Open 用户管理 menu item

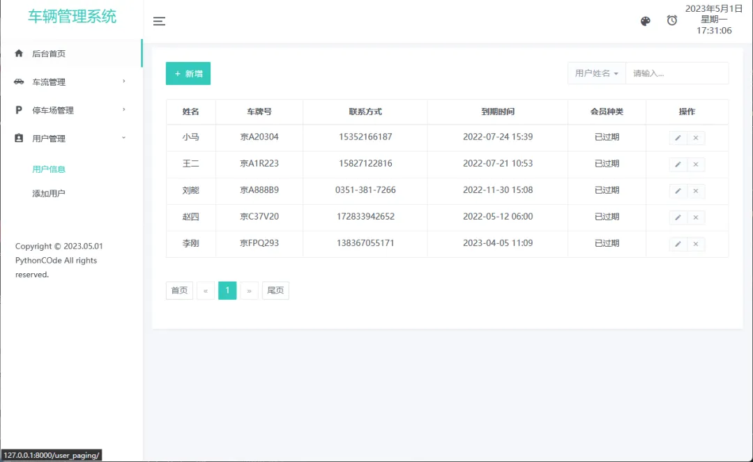pyautogui.click(x=71, y=138)
